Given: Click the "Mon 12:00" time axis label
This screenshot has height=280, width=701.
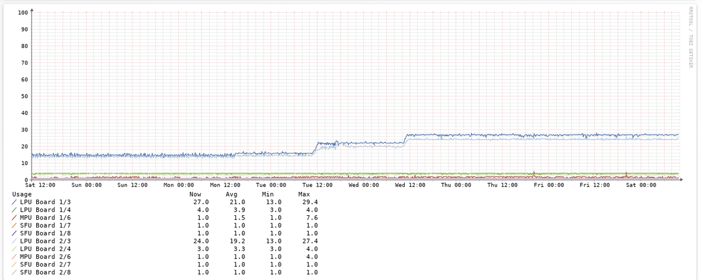Looking at the screenshot, I should coord(224,185).
